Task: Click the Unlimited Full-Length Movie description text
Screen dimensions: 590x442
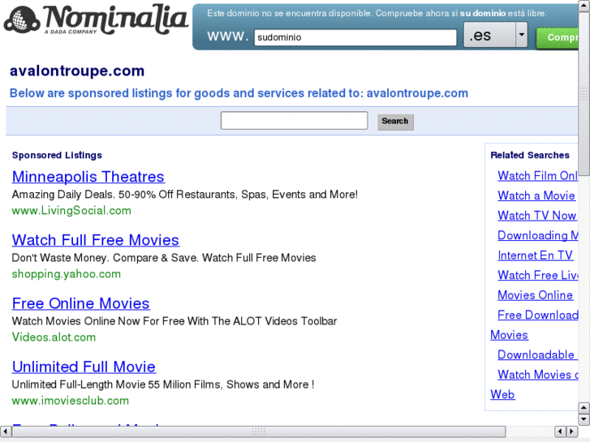Action: (163, 384)
